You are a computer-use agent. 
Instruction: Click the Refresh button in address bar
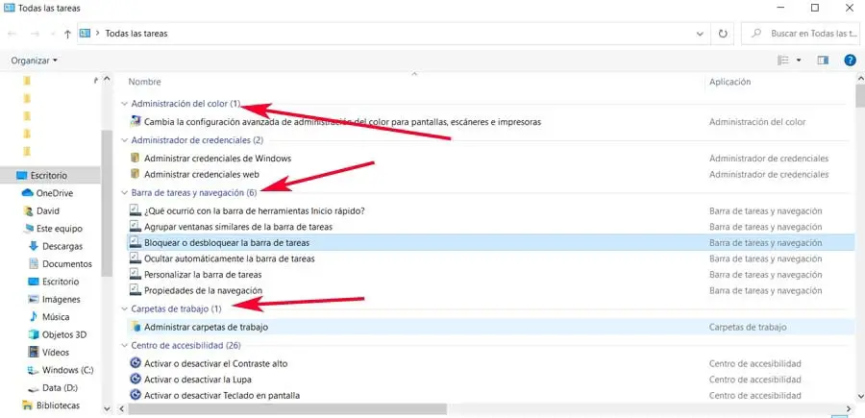click(x=723, y=34)
